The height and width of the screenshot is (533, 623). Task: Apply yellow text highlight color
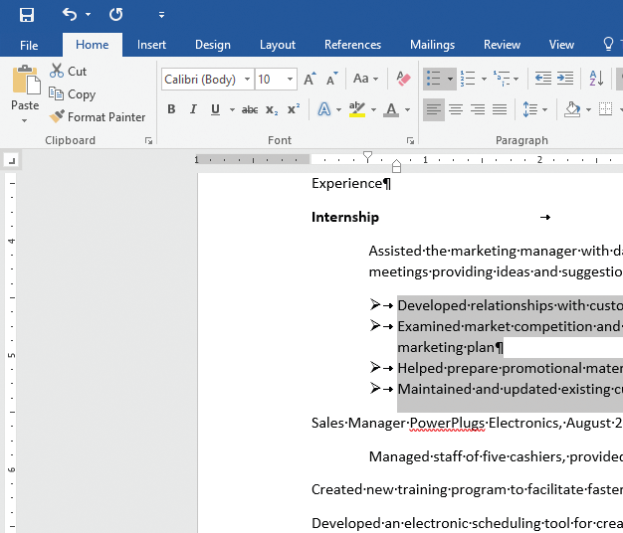pos(357,109)
